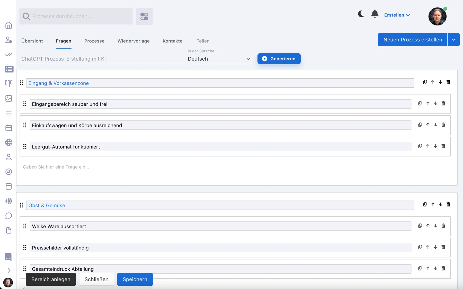The image size is (463, 289).
Task: Select the list view sidebar icon
Action: coord(9,69)
